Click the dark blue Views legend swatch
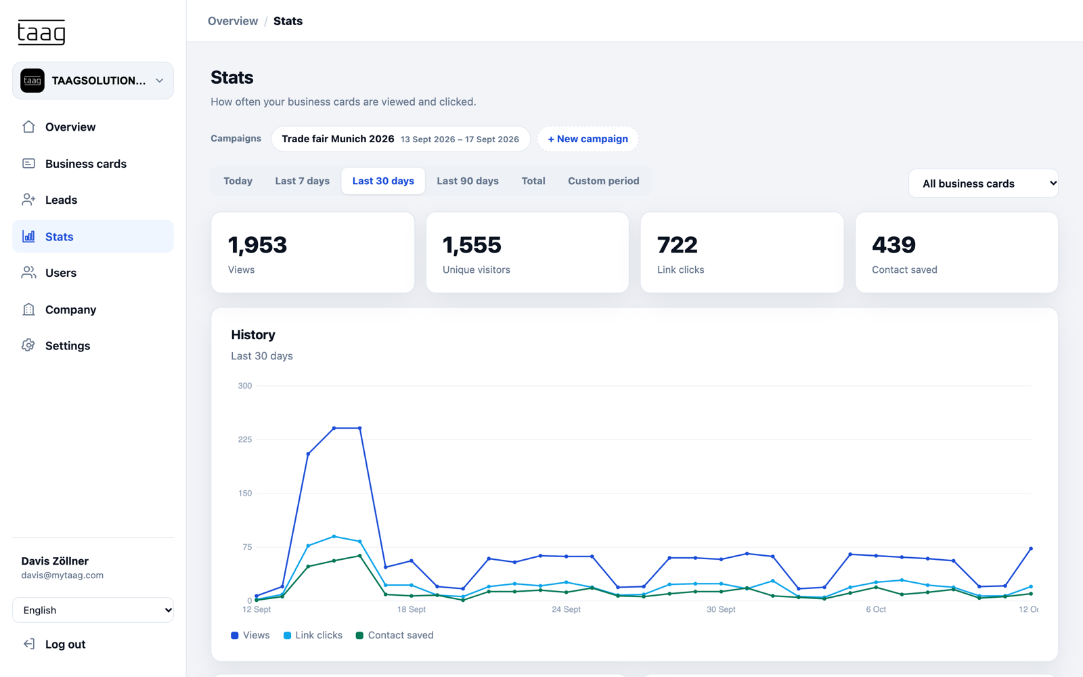 (235, 635)
